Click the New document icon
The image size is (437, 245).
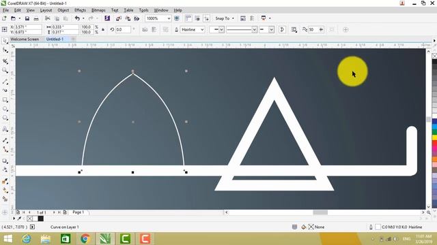[x=4, y=18]
